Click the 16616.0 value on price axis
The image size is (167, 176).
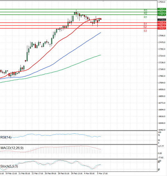tap(162, 116)
